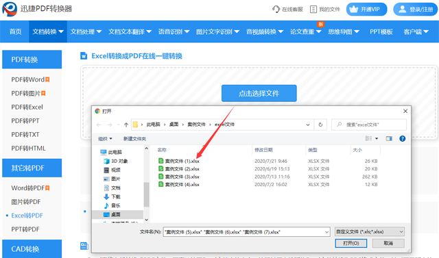The height and width of the screenshot is (258, 439).
Task: Select 3D 对象 folder icon
Action: tap(106, 161)
